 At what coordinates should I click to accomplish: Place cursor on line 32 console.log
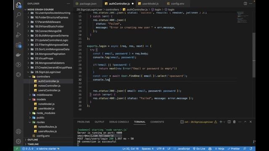[101, 80]
